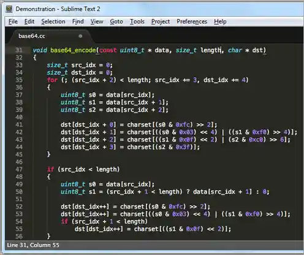The image size is (304, 255).
Task: Click 'charset' on line 52
Action: click(x=132, y=207)
